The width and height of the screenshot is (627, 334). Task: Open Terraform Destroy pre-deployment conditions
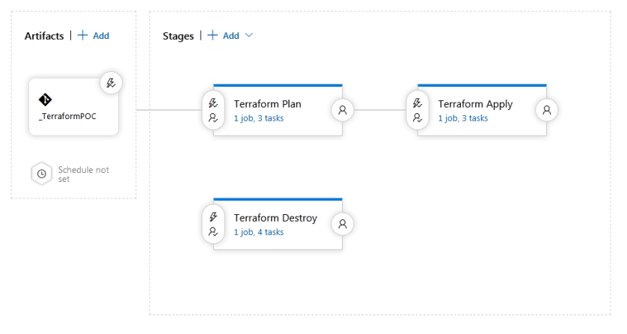click(212, 224)
